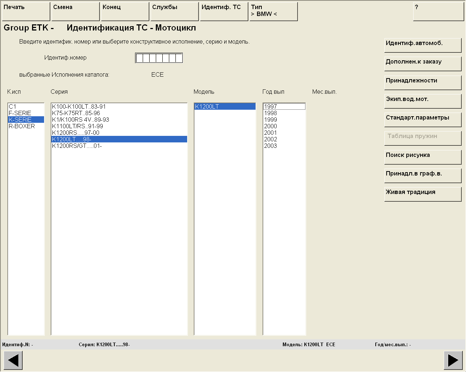Choose series K1200RS/GT.....01-
Image resolution: width=466 pixels, height=372 pixels.
(x=119, y=146)
